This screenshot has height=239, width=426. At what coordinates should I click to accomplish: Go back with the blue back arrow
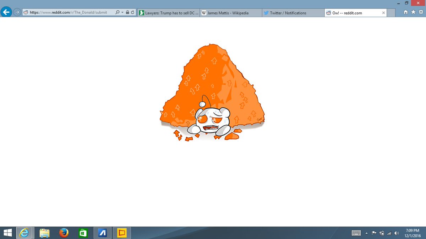(x=6, y=12)
